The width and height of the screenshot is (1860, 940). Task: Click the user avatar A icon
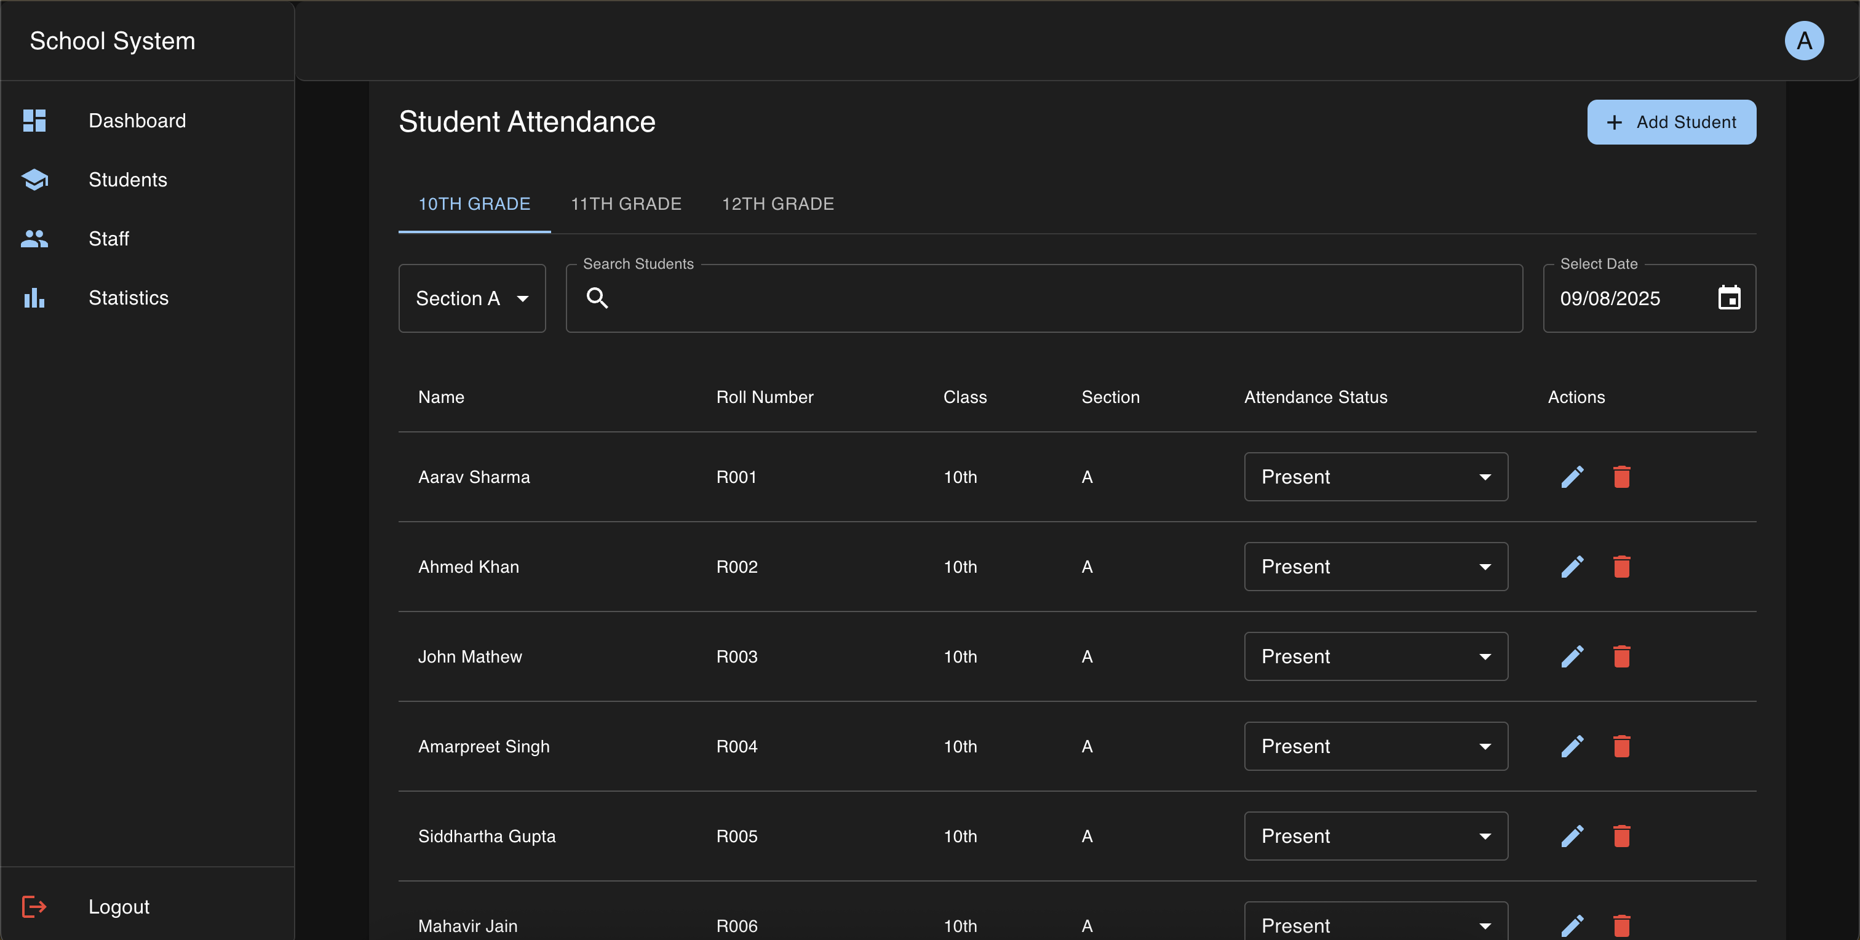coord(1803,41)
